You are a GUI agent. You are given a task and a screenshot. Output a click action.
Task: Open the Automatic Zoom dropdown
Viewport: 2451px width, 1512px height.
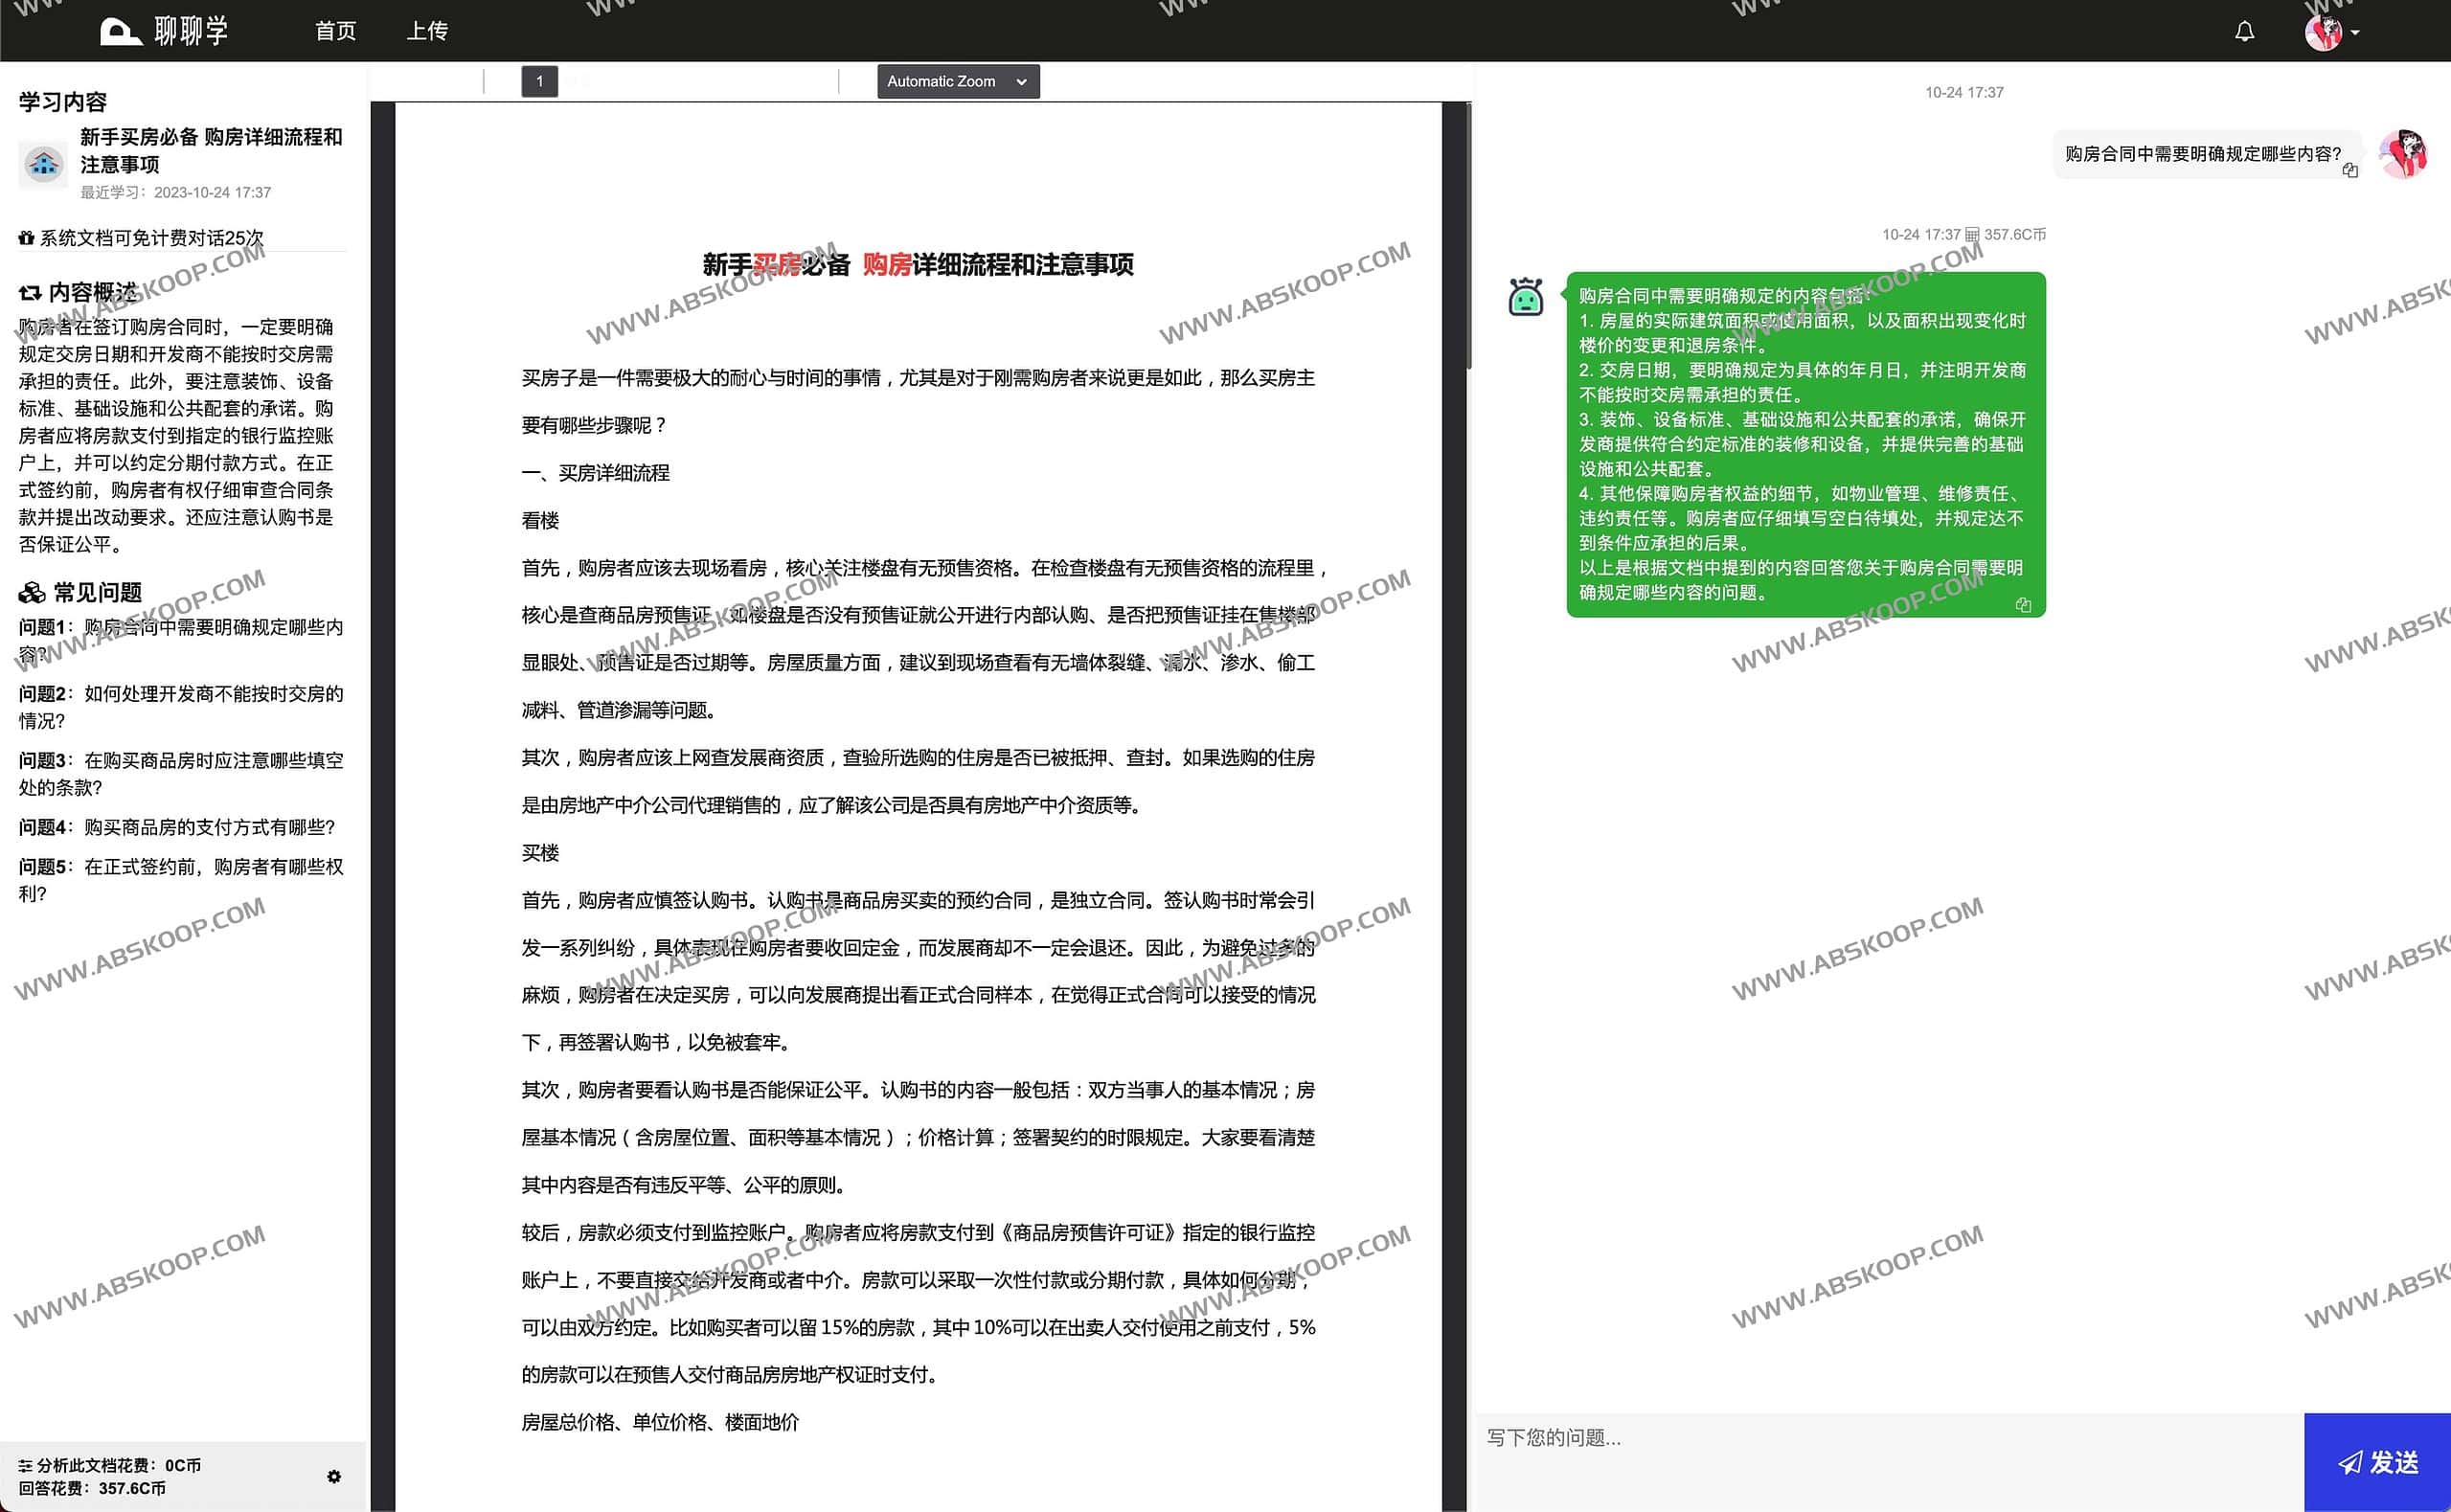point(956,81)
